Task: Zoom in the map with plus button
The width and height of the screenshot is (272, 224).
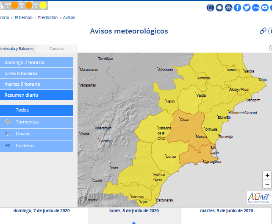Action: click(x=267, y=175)
